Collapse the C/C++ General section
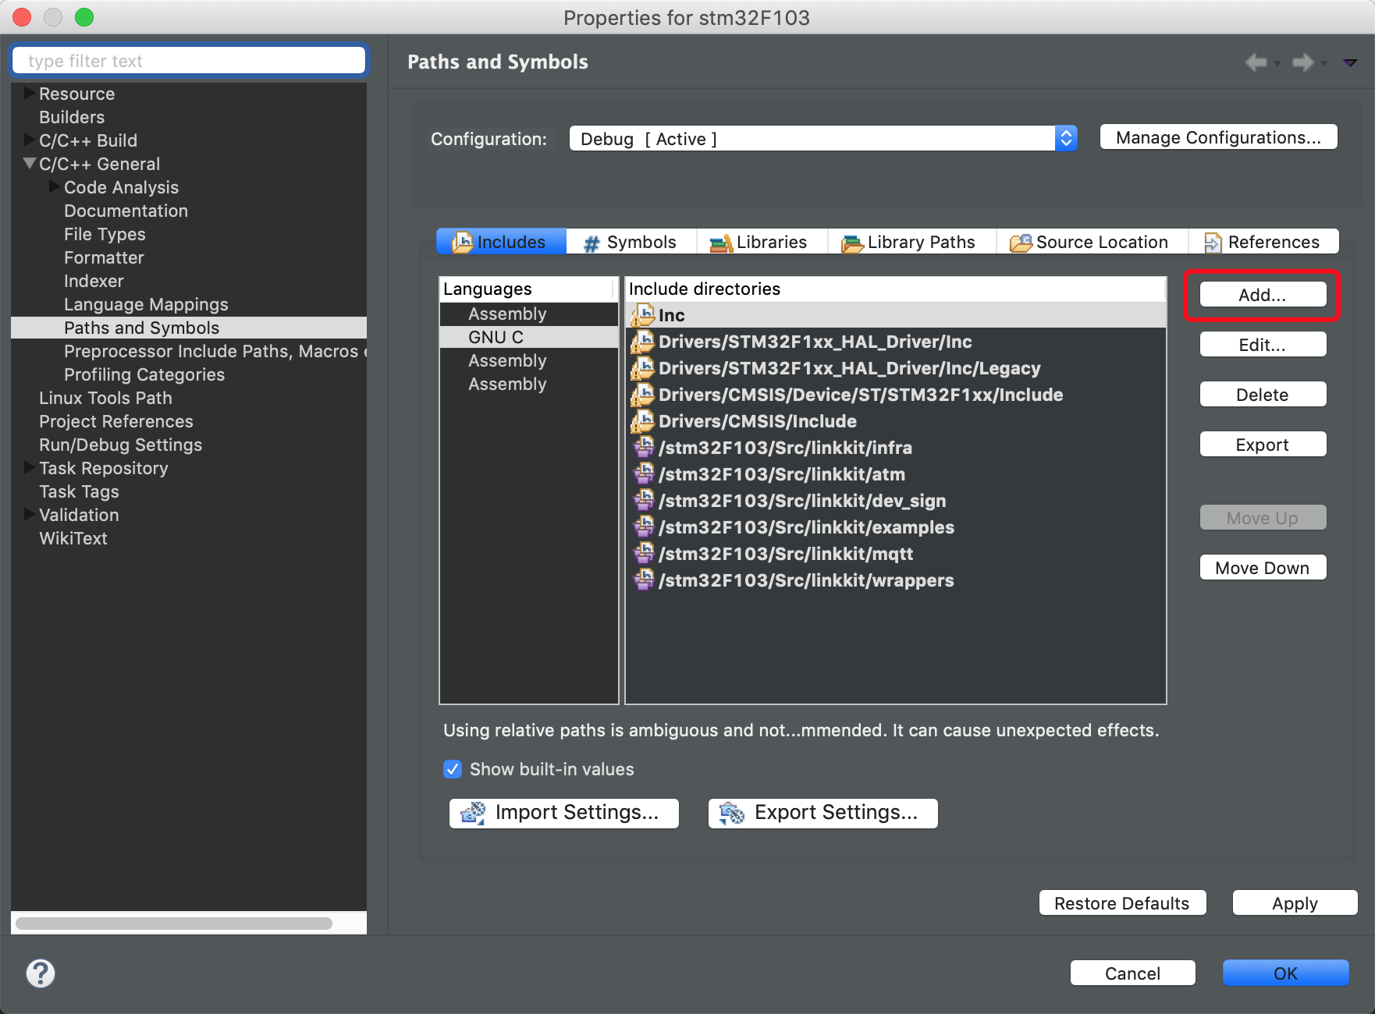This screenshot has width=1375, height=1014. point(30,164)
